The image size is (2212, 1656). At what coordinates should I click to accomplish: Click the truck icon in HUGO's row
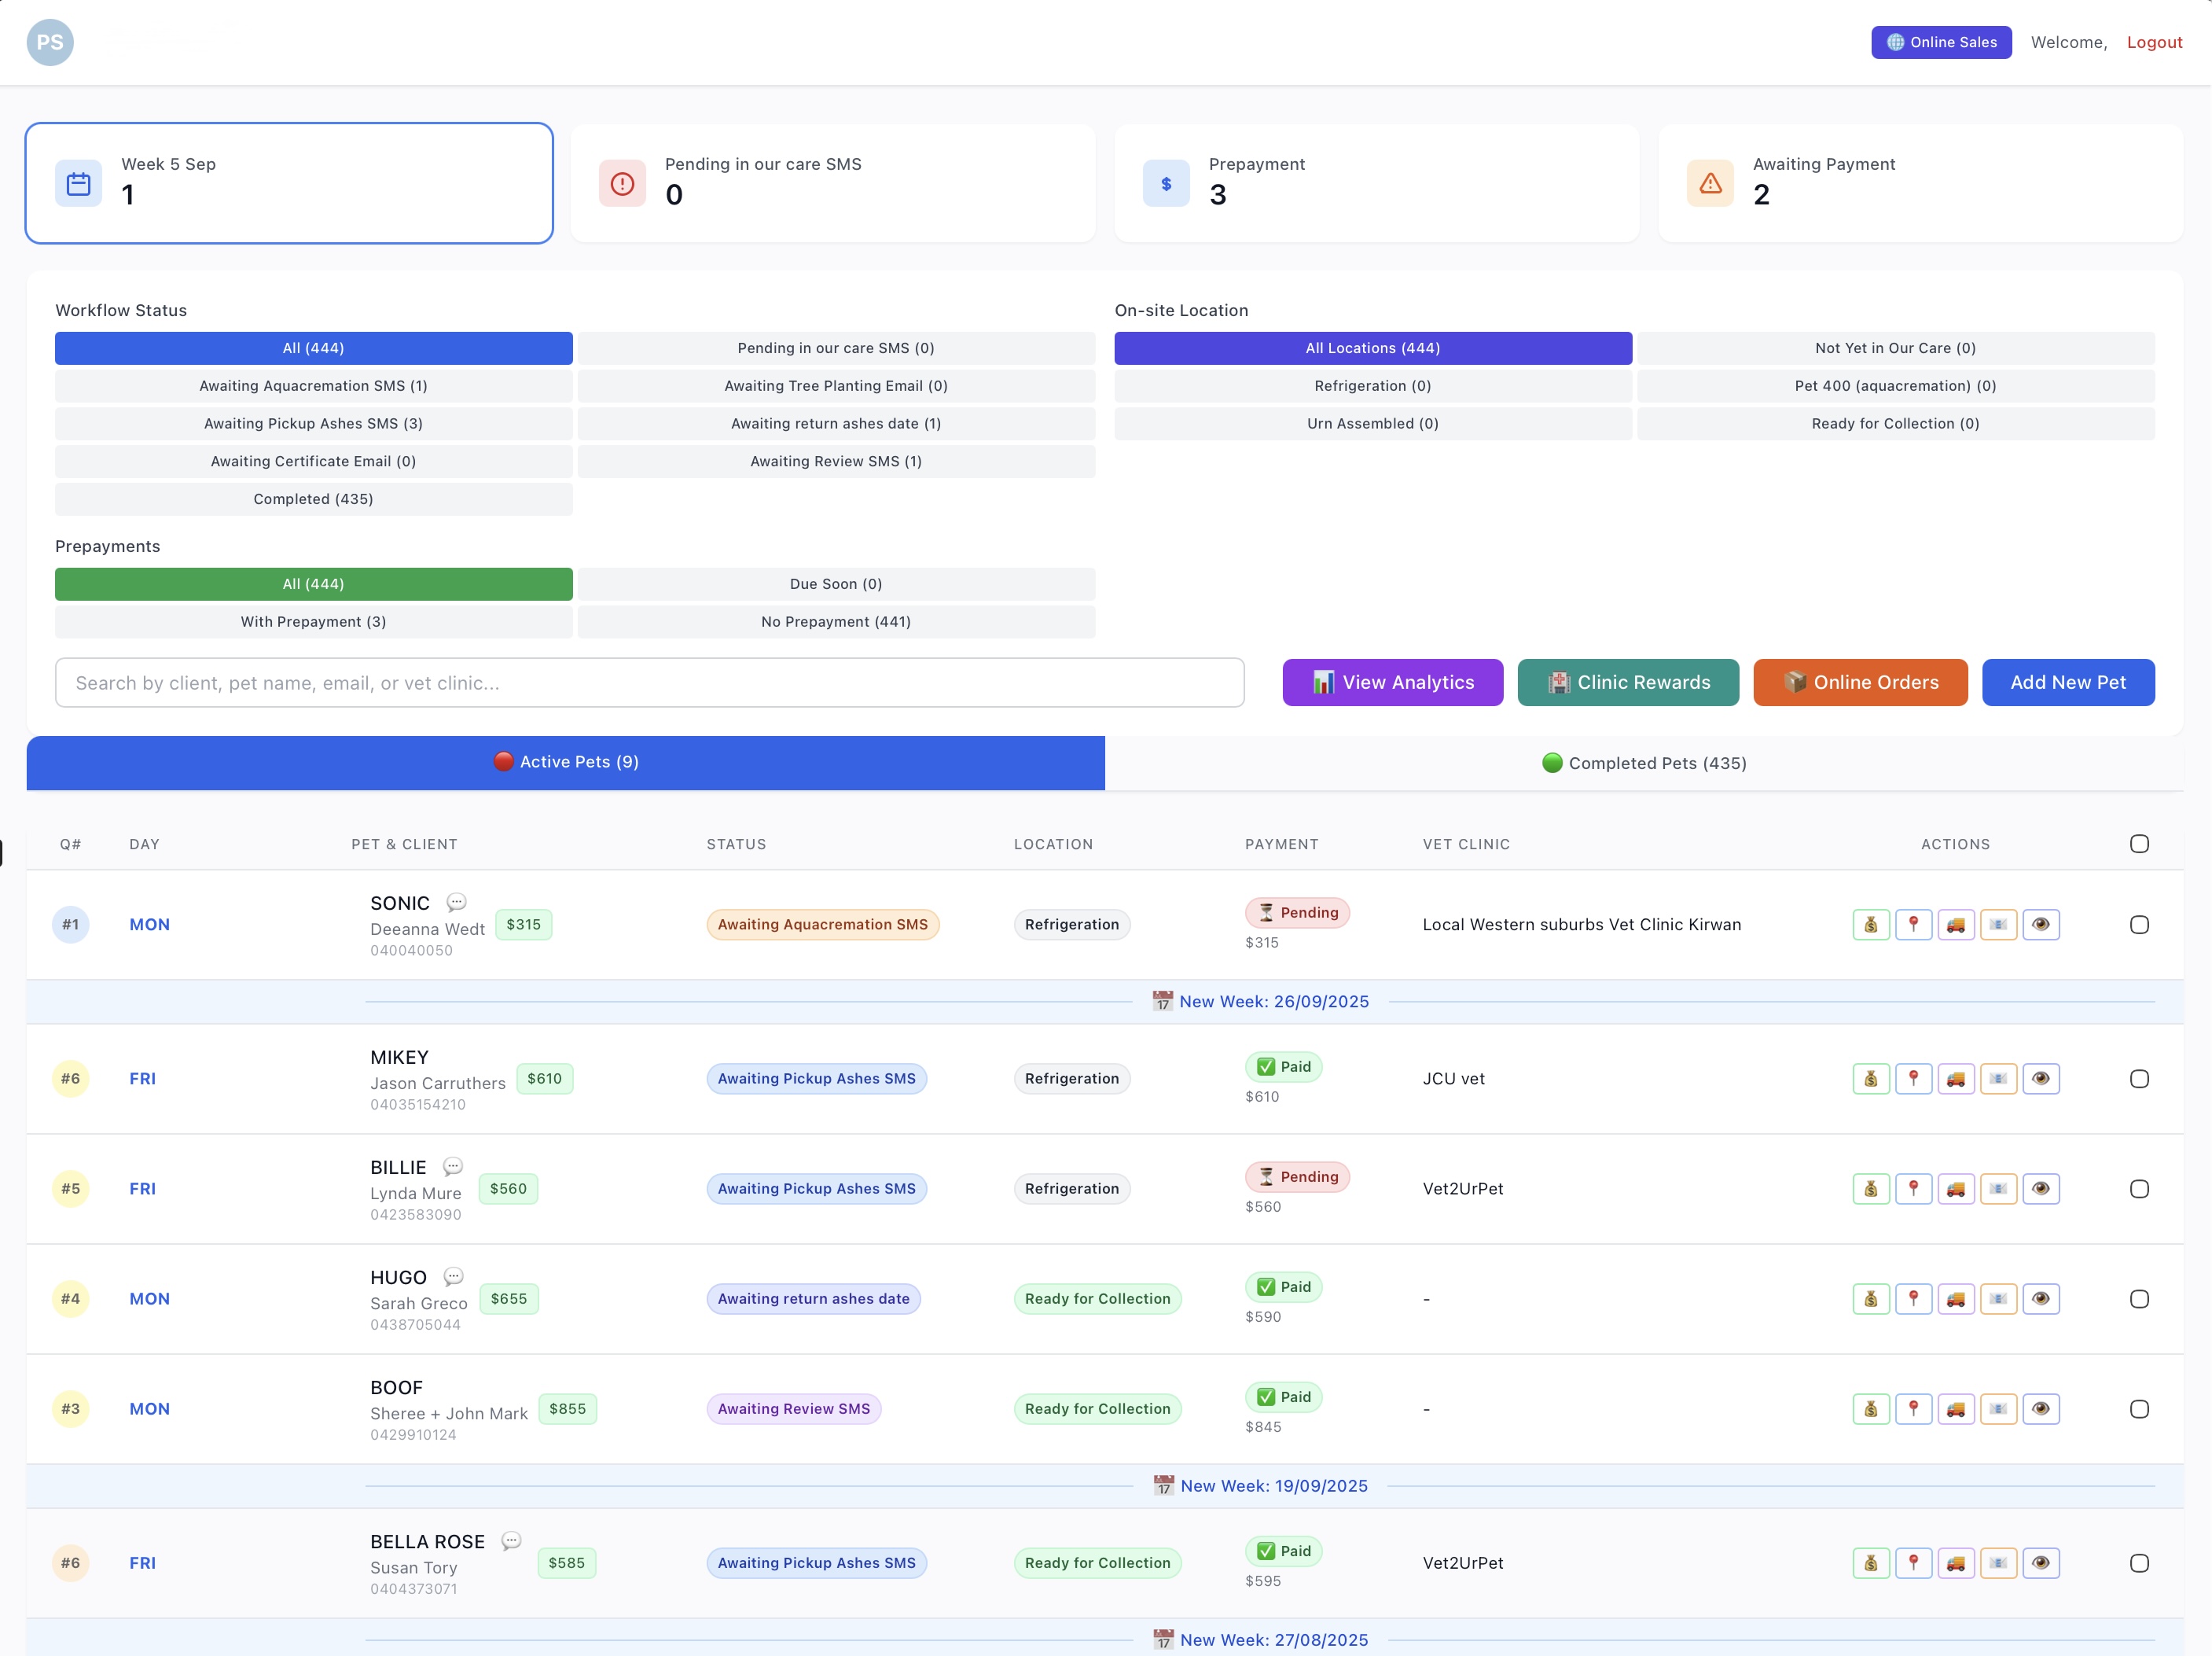click(x=1956, y=1299)
